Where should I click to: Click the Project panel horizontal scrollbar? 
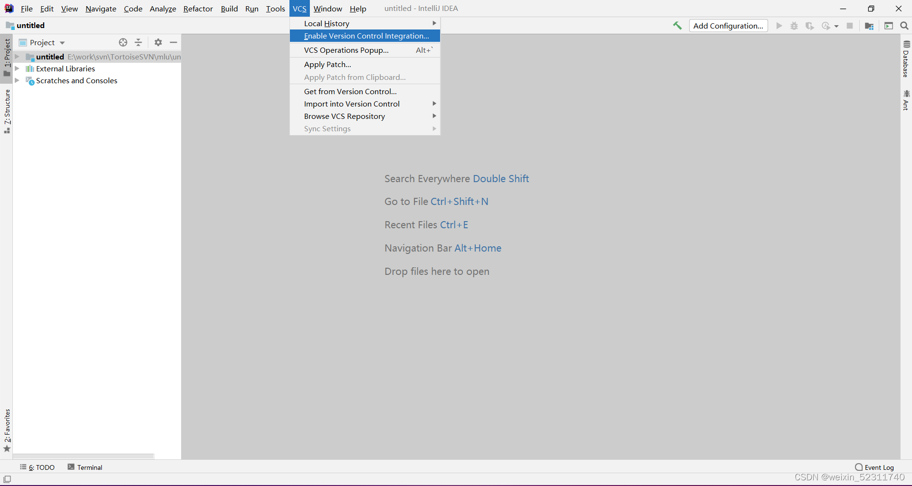tap(84, 456)
